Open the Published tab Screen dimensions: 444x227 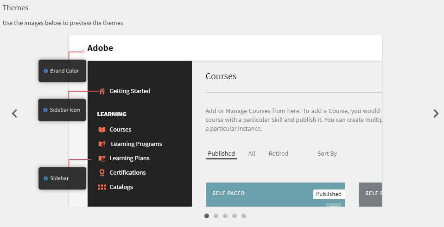pos(221,154)
